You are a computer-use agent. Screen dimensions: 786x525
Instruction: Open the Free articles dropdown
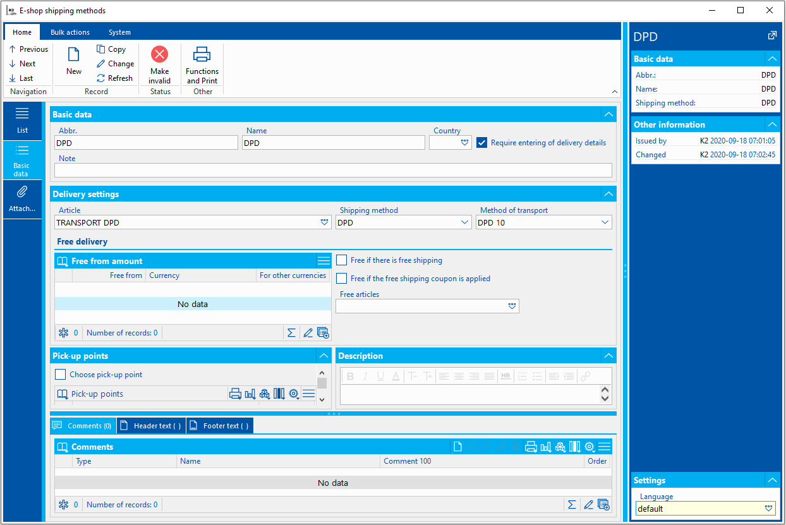(512, 306)
